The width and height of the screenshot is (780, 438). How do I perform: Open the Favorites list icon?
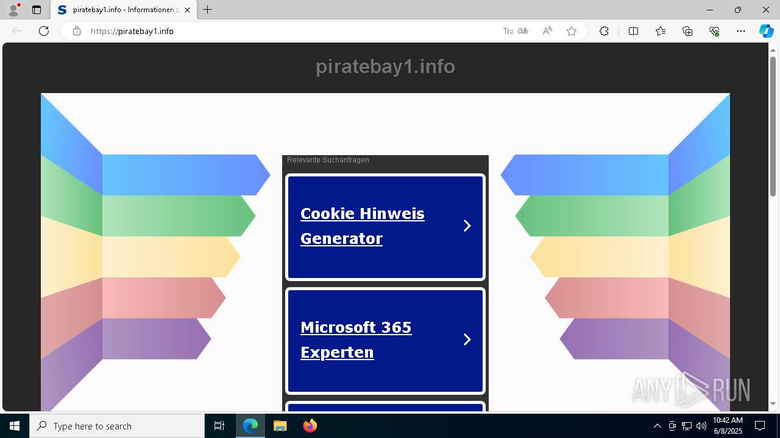pyautogui.click(x=661, y=31)
